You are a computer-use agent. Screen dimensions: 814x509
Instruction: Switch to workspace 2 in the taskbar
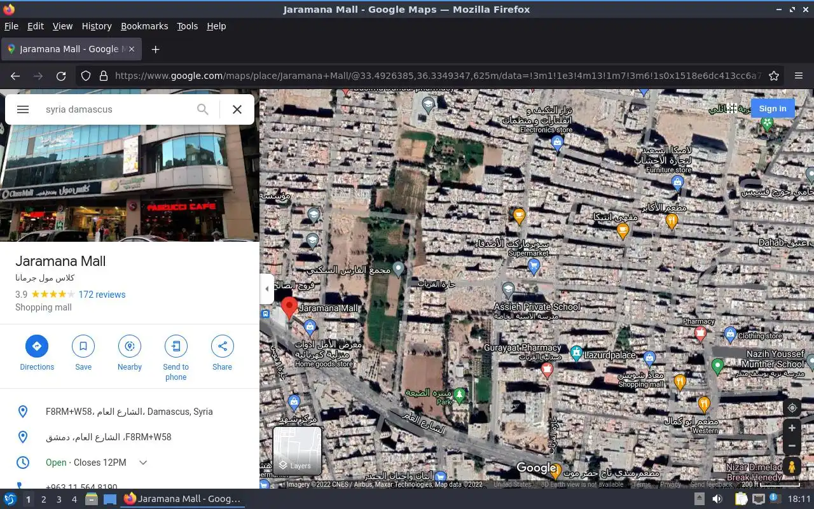[x=44, y=499]
